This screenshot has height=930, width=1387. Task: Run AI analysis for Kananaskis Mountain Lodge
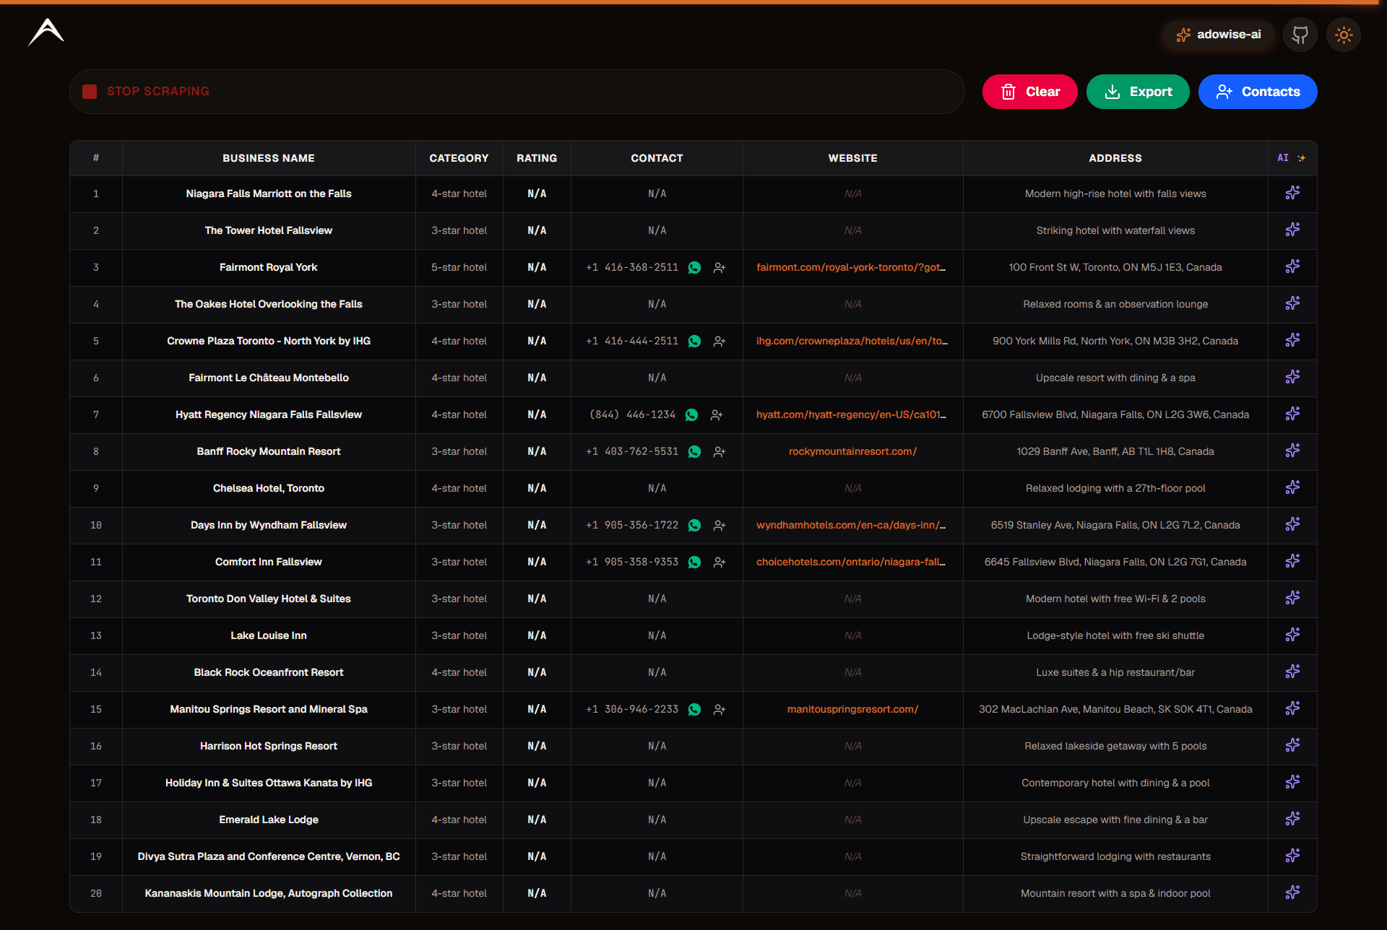(1292, 892)
